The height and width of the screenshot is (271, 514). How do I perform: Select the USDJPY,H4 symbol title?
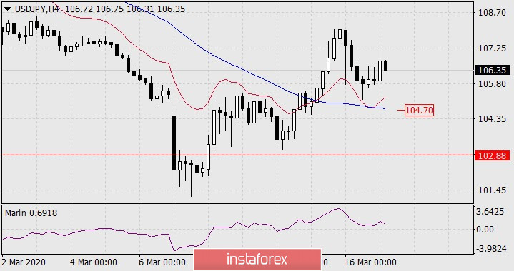[37, 9]
